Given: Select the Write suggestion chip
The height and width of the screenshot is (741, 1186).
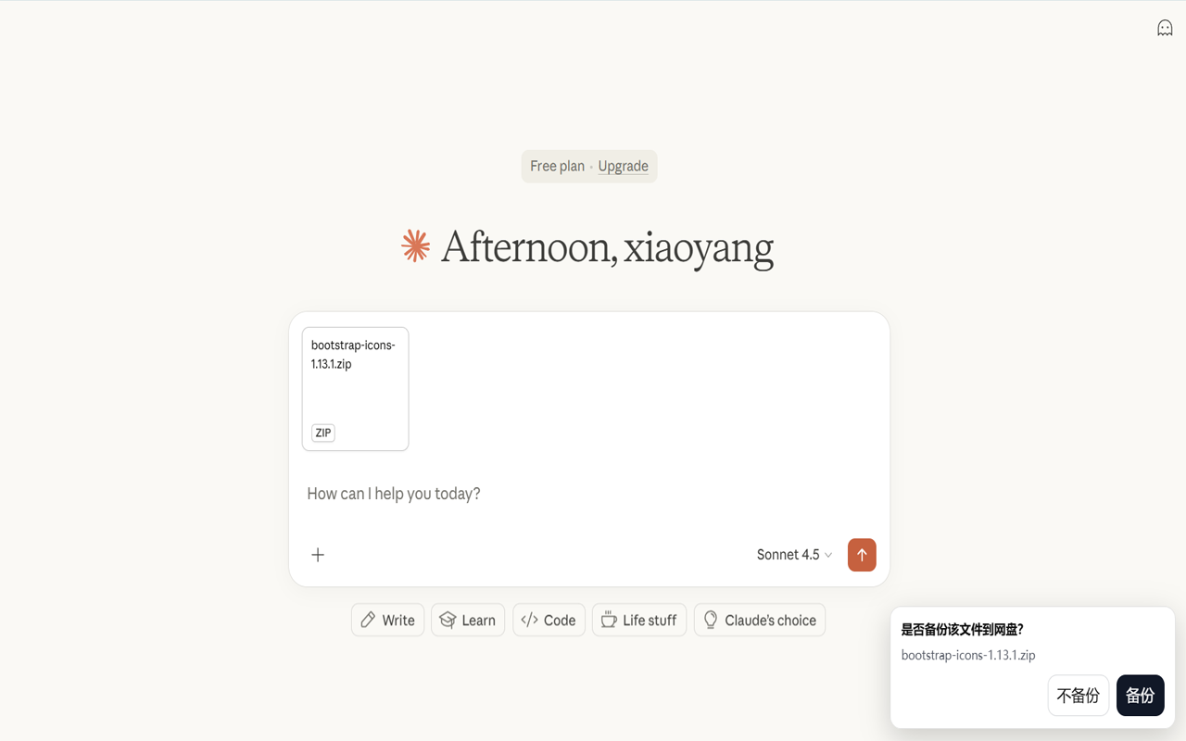Looking at the screenshot, I should (387, 620).
